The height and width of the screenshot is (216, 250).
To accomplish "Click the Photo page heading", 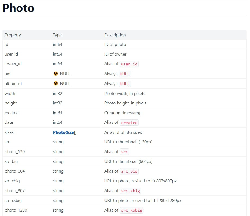I will pos(18,8).
